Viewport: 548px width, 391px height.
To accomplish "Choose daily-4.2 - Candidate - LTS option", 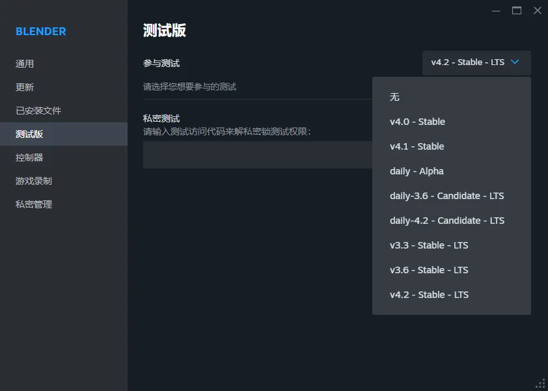I will click(447, 220).
